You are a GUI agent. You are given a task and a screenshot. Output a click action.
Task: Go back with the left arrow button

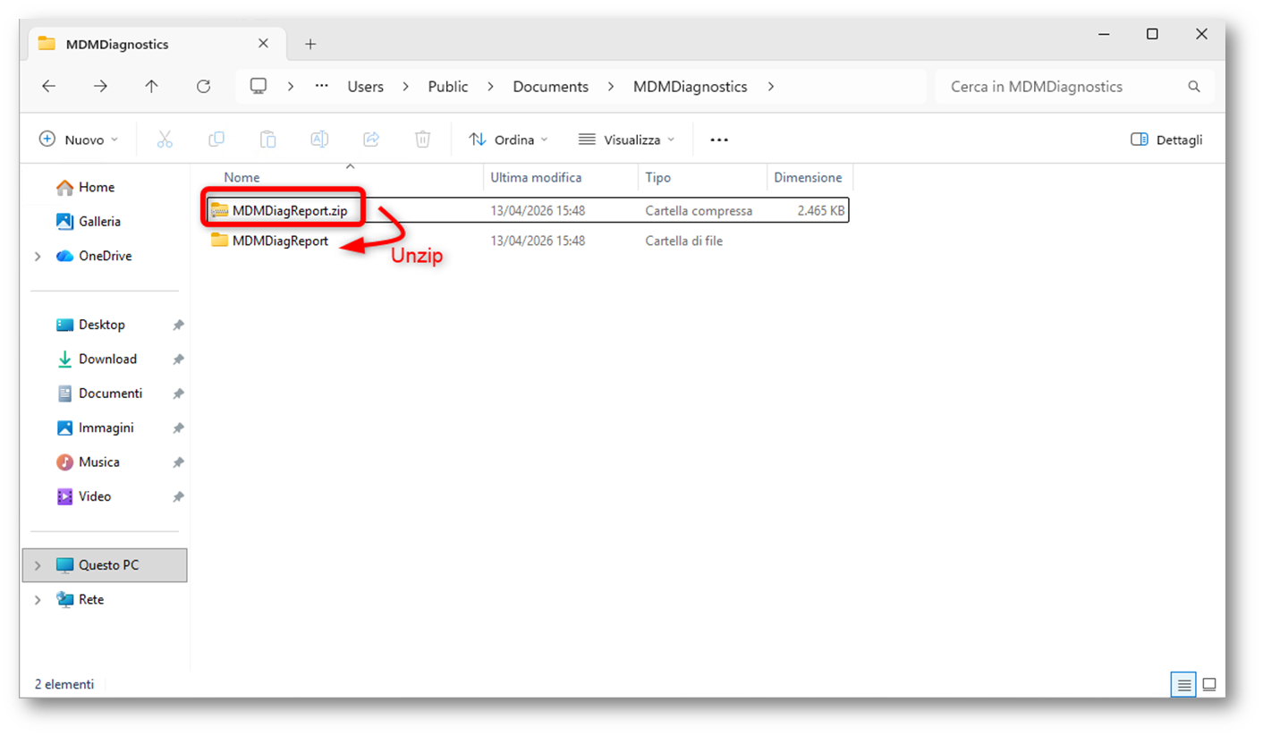tap(49, 87)
